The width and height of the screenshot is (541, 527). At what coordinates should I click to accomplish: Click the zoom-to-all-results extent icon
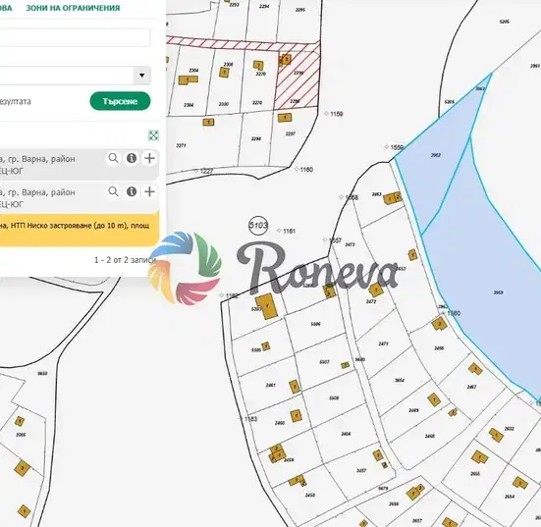[153, 135]
